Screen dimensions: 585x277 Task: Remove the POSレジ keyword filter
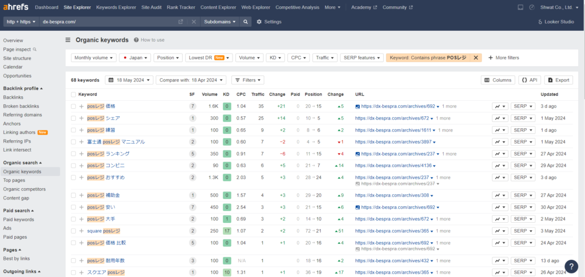pos(475,58)
